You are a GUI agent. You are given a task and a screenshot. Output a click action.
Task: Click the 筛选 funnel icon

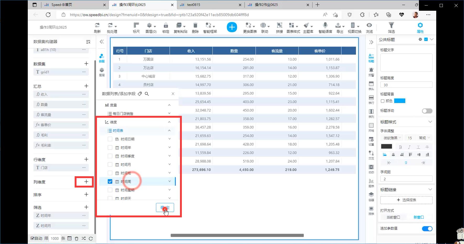391,25
